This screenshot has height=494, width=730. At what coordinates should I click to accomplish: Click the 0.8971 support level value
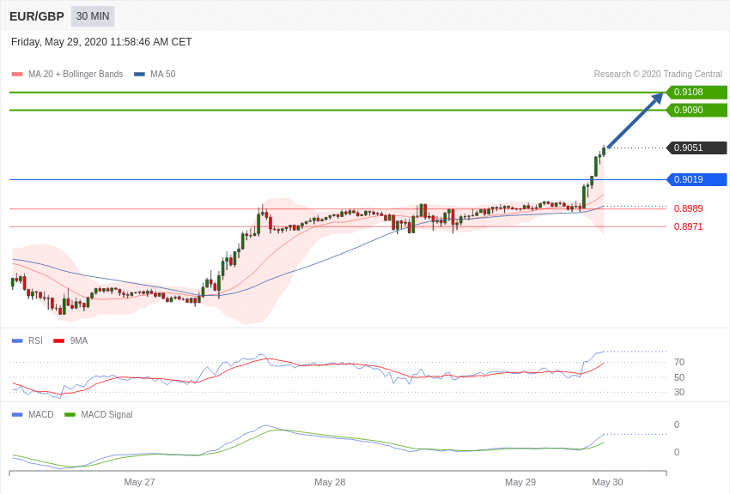tap(689, 226)
